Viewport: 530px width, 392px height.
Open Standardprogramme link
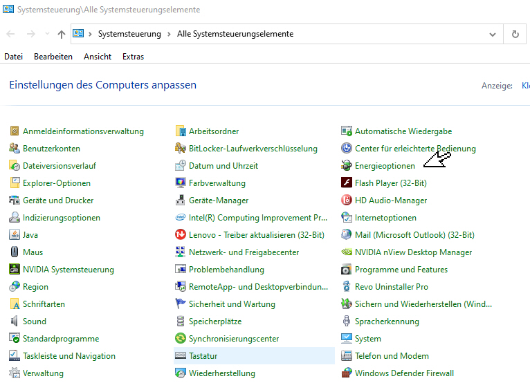point(61,338)
